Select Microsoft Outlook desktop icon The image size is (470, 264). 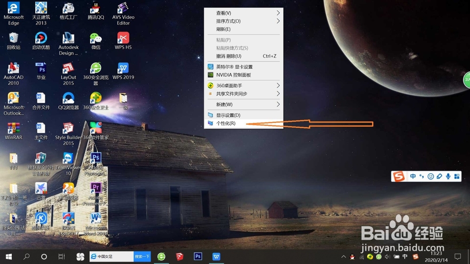pos(14,104)
